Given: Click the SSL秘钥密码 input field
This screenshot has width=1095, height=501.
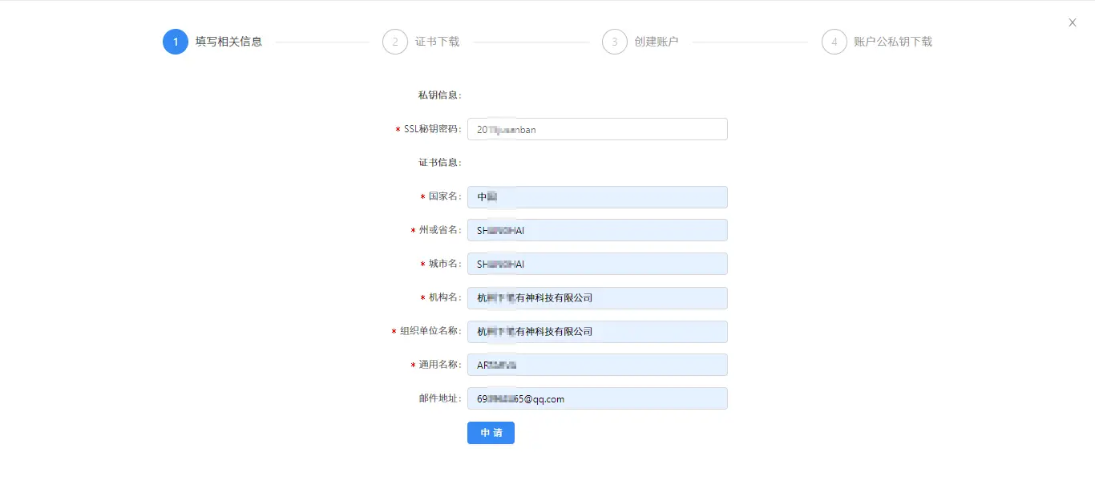Looking at the screenshot, I should coord(597,129).
